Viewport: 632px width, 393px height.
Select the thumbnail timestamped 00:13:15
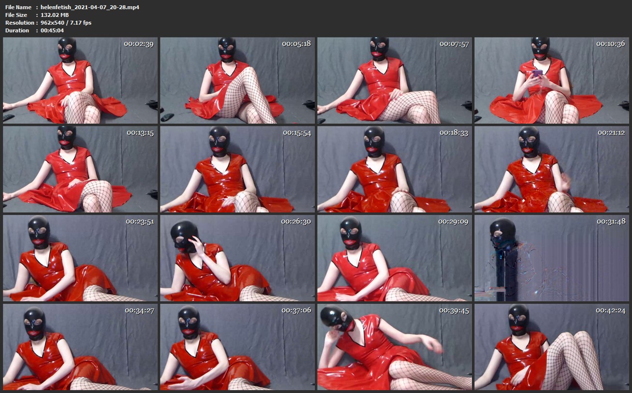point(80,169)
